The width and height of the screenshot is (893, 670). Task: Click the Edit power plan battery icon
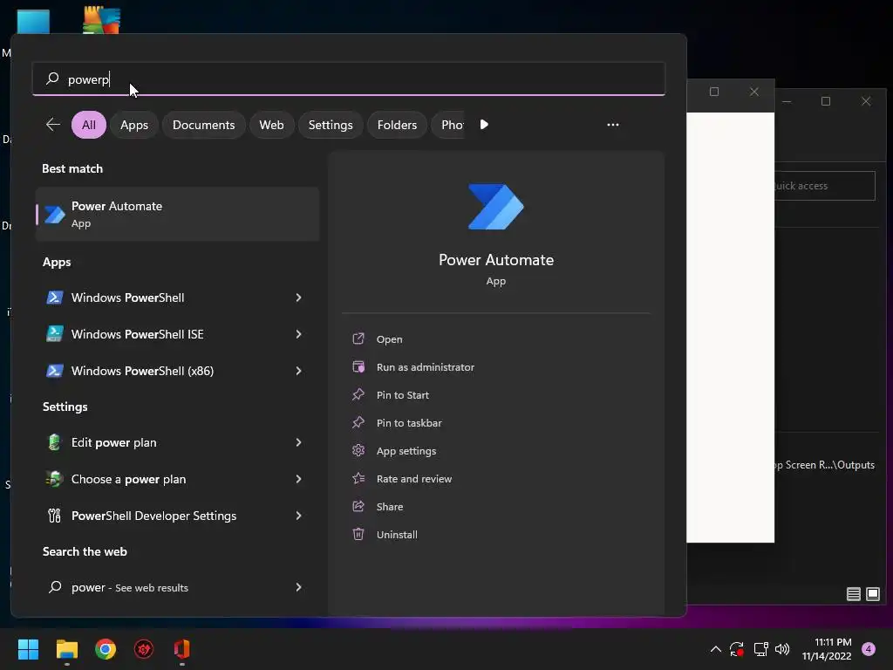[x=55, y=442]
